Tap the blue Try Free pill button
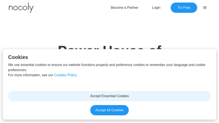Screen dimensions: 219x123 (184, 8)
